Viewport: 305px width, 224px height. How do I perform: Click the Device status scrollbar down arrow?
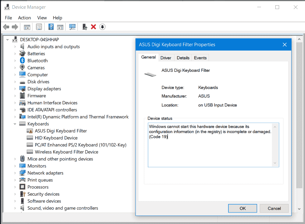coord(275,163)
